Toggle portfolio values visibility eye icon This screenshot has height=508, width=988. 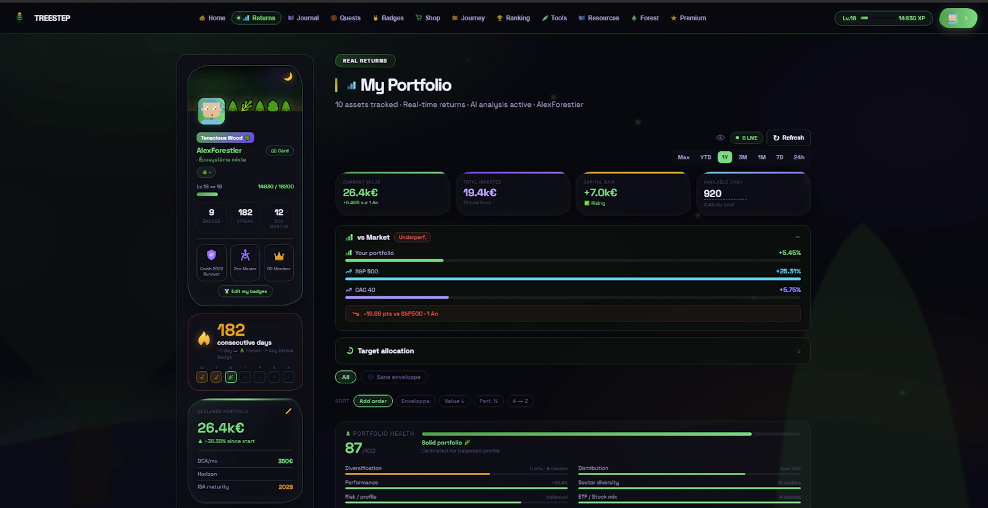[720, 138]
